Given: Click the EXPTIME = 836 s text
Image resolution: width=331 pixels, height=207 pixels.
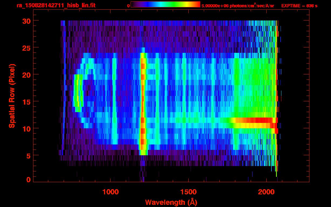Looking at the screenshot, I should tap(299, 5).
